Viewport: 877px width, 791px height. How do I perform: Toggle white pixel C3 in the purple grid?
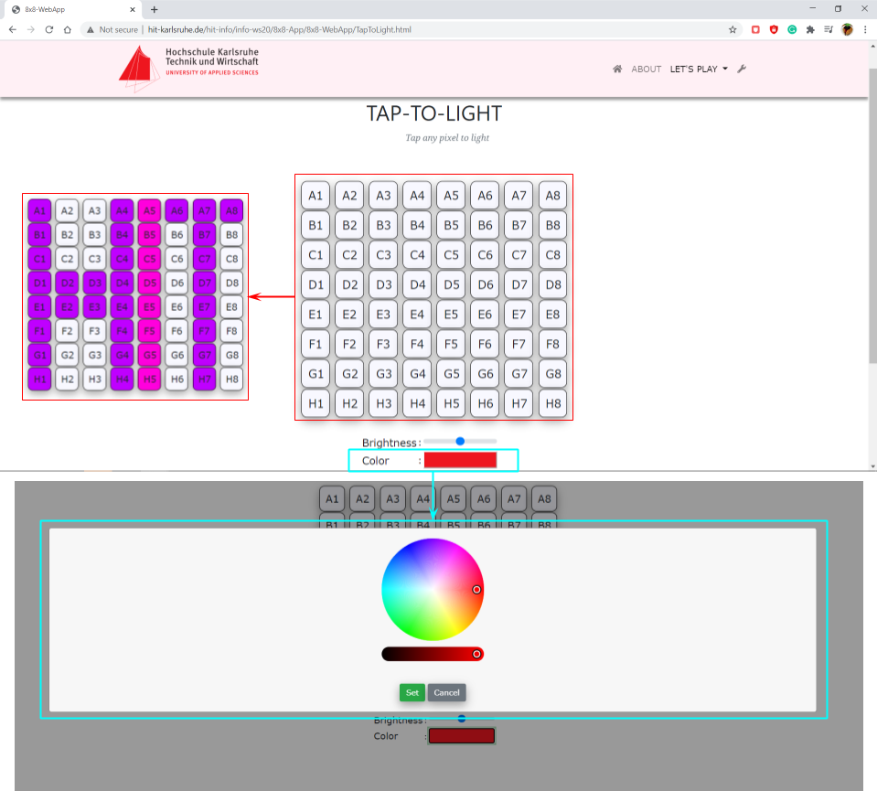tap(94, 259)
